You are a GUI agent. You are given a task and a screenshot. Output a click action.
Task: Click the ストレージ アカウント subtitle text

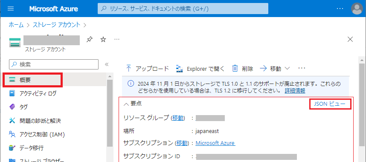[x=46, y=49]
